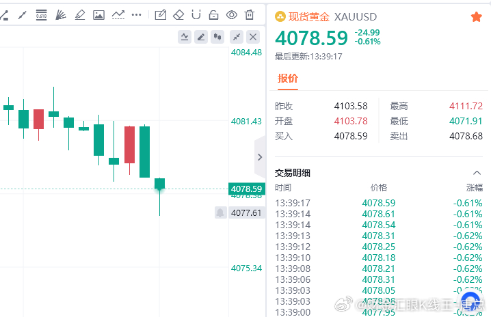Image resolution: width=491 pixels, height=317 pixels.
Task: Click the trade price 4078.54
Action: tap(379, 225)
